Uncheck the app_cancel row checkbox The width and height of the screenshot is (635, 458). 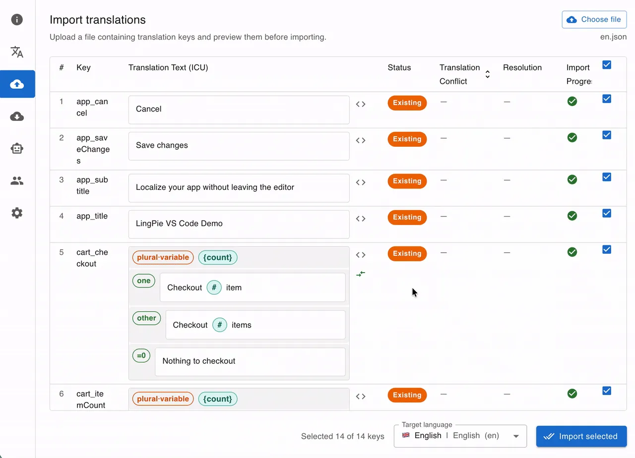coord(607,99)
